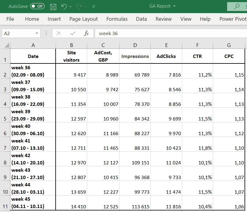This screenshot has height=212, width=247.
Task: Click the Undo arrow icon
Action: coord(64,7)
